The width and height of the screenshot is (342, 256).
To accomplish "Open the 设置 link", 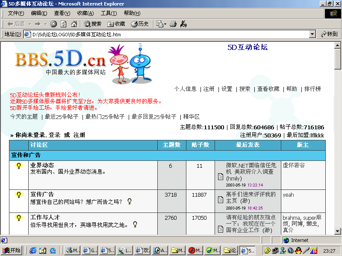I will (227, 89).
